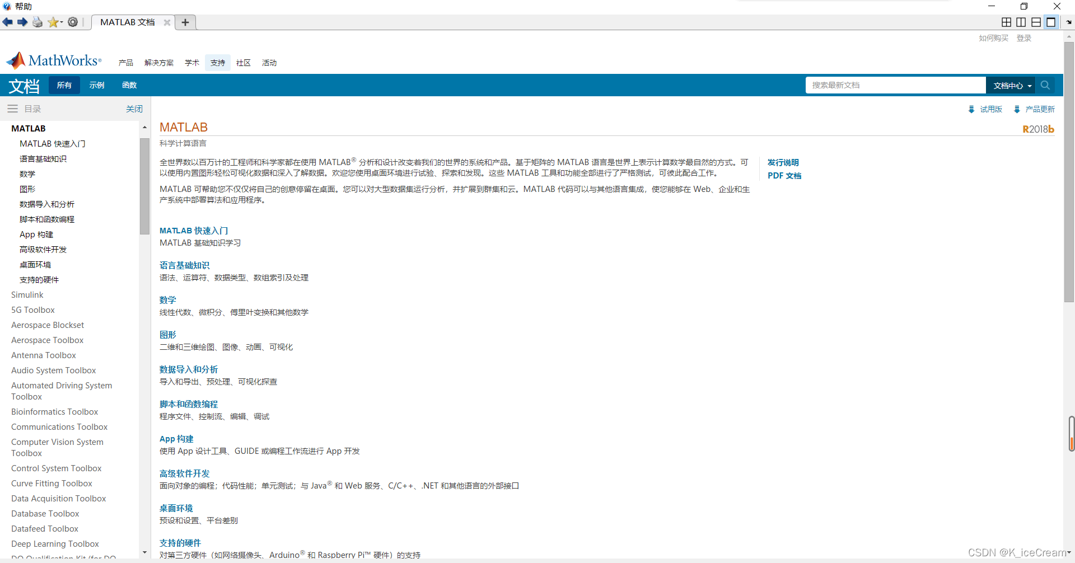Click the search magnifier button
Screen dimensions: 1075x563
pyautogui.click(x=1045, y=85)
